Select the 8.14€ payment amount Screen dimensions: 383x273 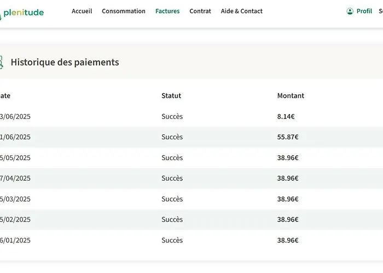point(286,116)
